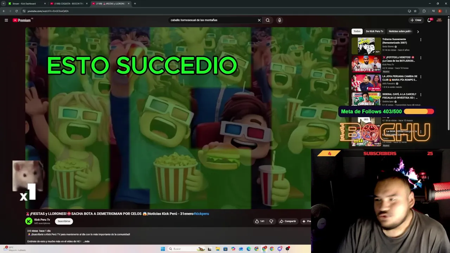Screen dimensions: 450x253
Task: Bookmark this page with star icon
Action: coord(415,11)
